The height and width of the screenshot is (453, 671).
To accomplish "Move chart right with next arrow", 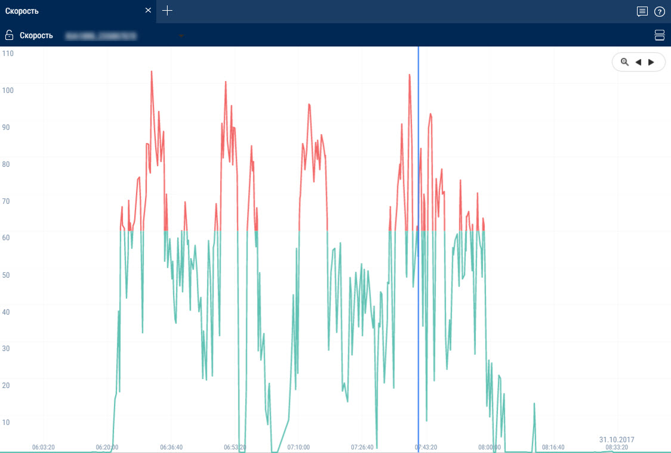I will click(x=651, y=62).
